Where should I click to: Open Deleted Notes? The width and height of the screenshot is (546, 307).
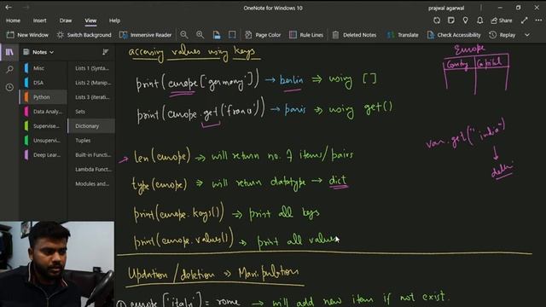354,35
